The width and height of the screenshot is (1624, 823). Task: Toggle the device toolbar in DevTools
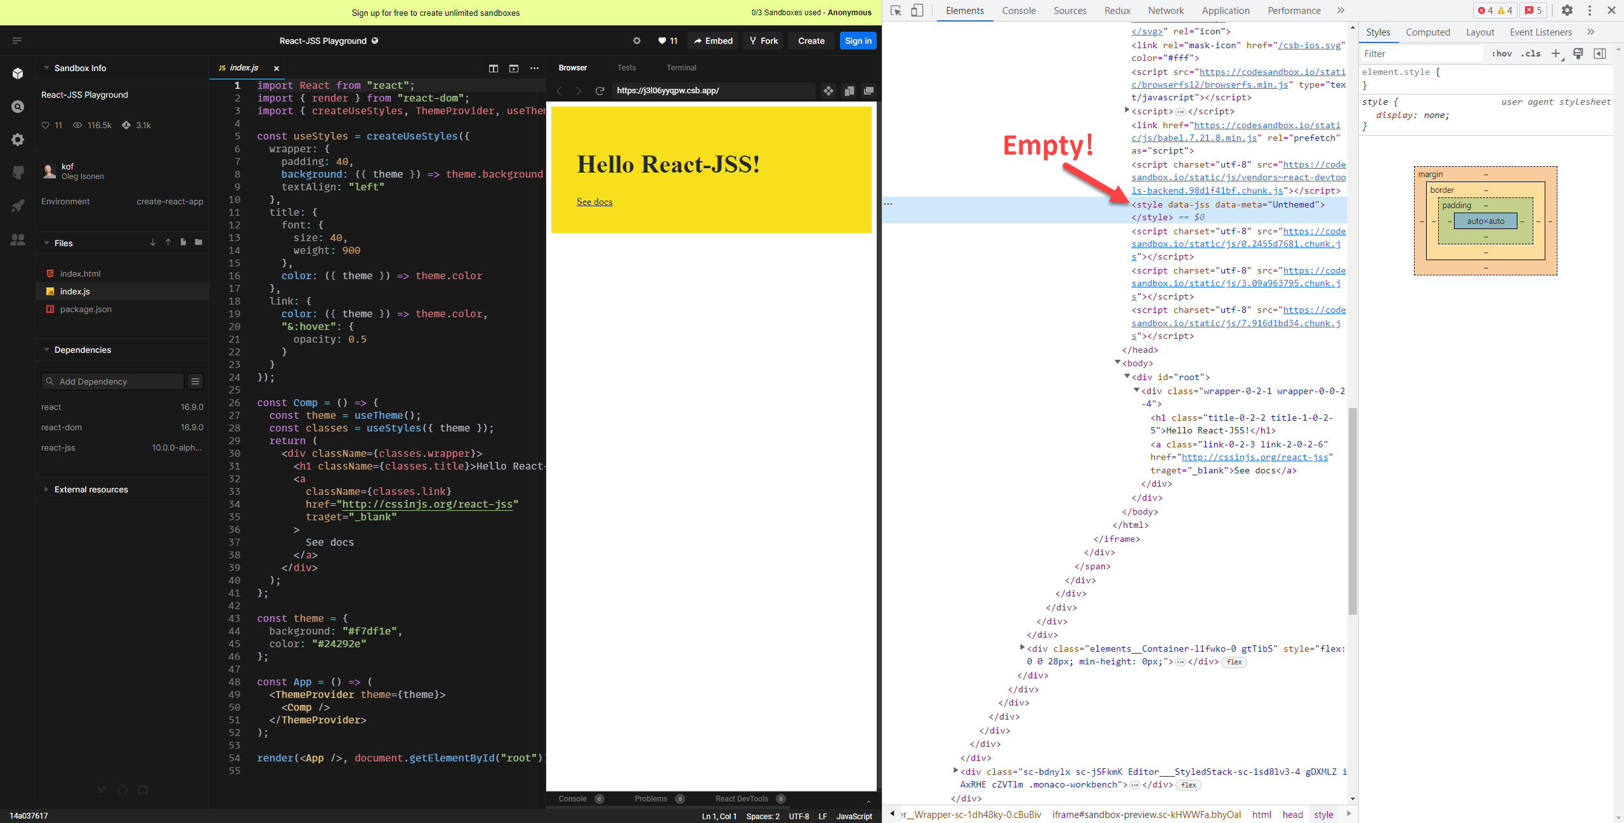[x=915, y=10]
